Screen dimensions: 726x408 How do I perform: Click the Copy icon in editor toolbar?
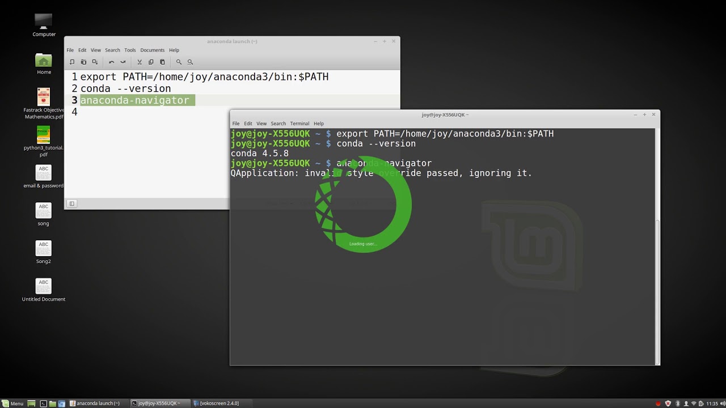(151, 62)
